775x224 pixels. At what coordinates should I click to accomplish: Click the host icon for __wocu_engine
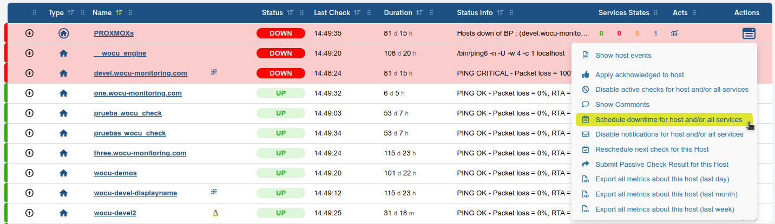click(x=63, y=53)
